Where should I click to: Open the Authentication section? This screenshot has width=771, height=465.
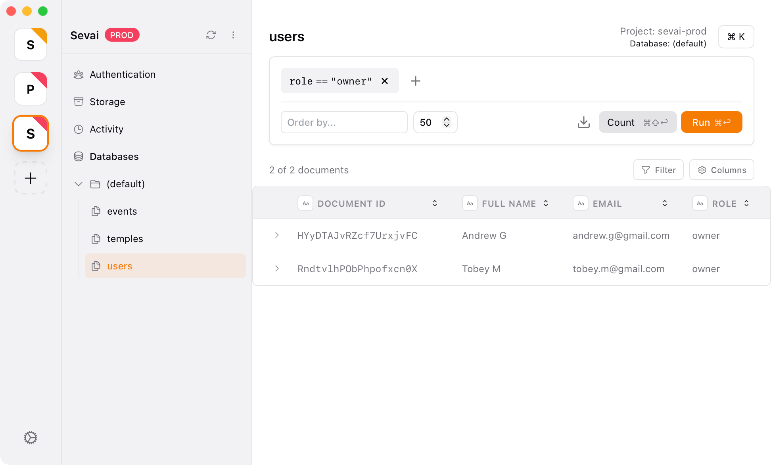(122, 74)
